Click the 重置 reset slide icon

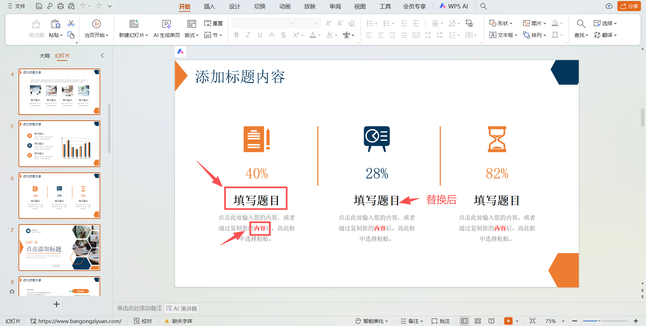point(214,23)
